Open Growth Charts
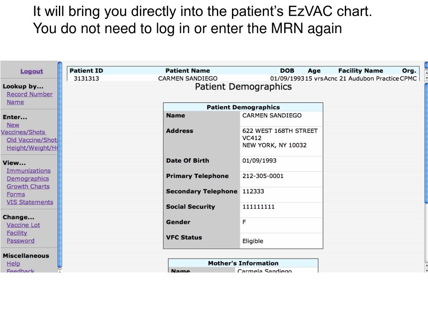 click(x=28, y=187)
